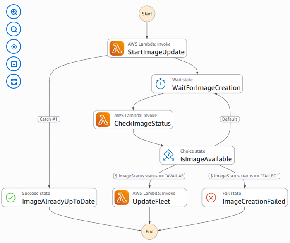The width and height of the screenshot is (290, 243).
Task: Select the ImageCreationFailed state name
Action: point(254,202)
